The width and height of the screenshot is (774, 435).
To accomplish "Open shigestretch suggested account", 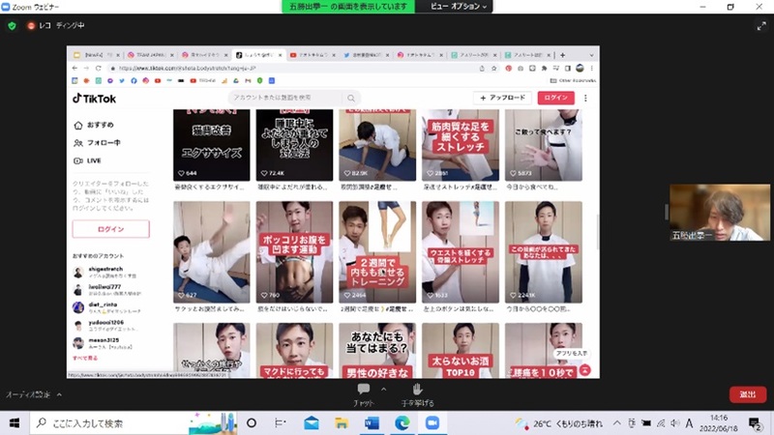I will tap(105, 273).
